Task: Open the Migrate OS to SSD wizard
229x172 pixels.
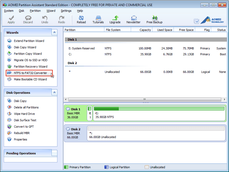Action: coord(30,60)
